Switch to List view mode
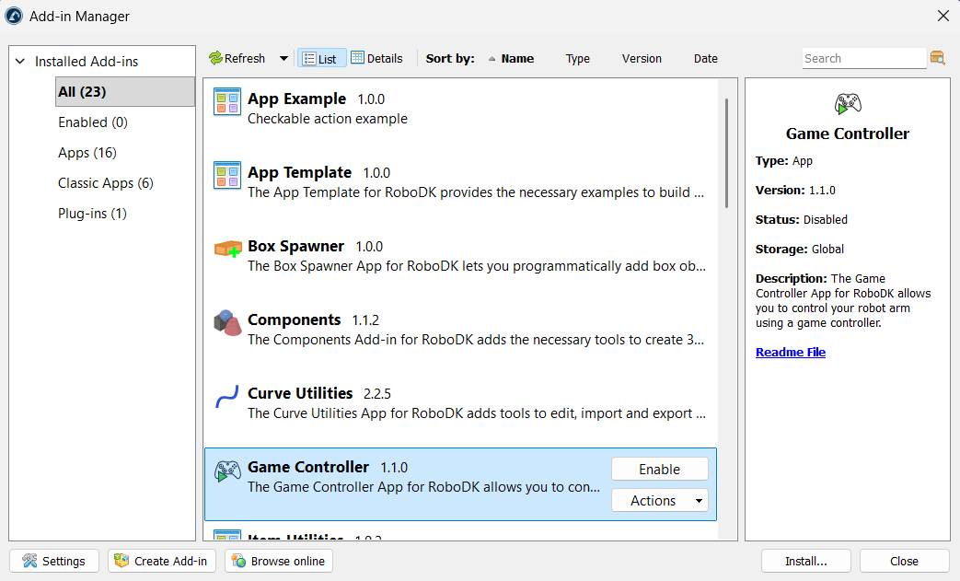 (x=320, y=58)
